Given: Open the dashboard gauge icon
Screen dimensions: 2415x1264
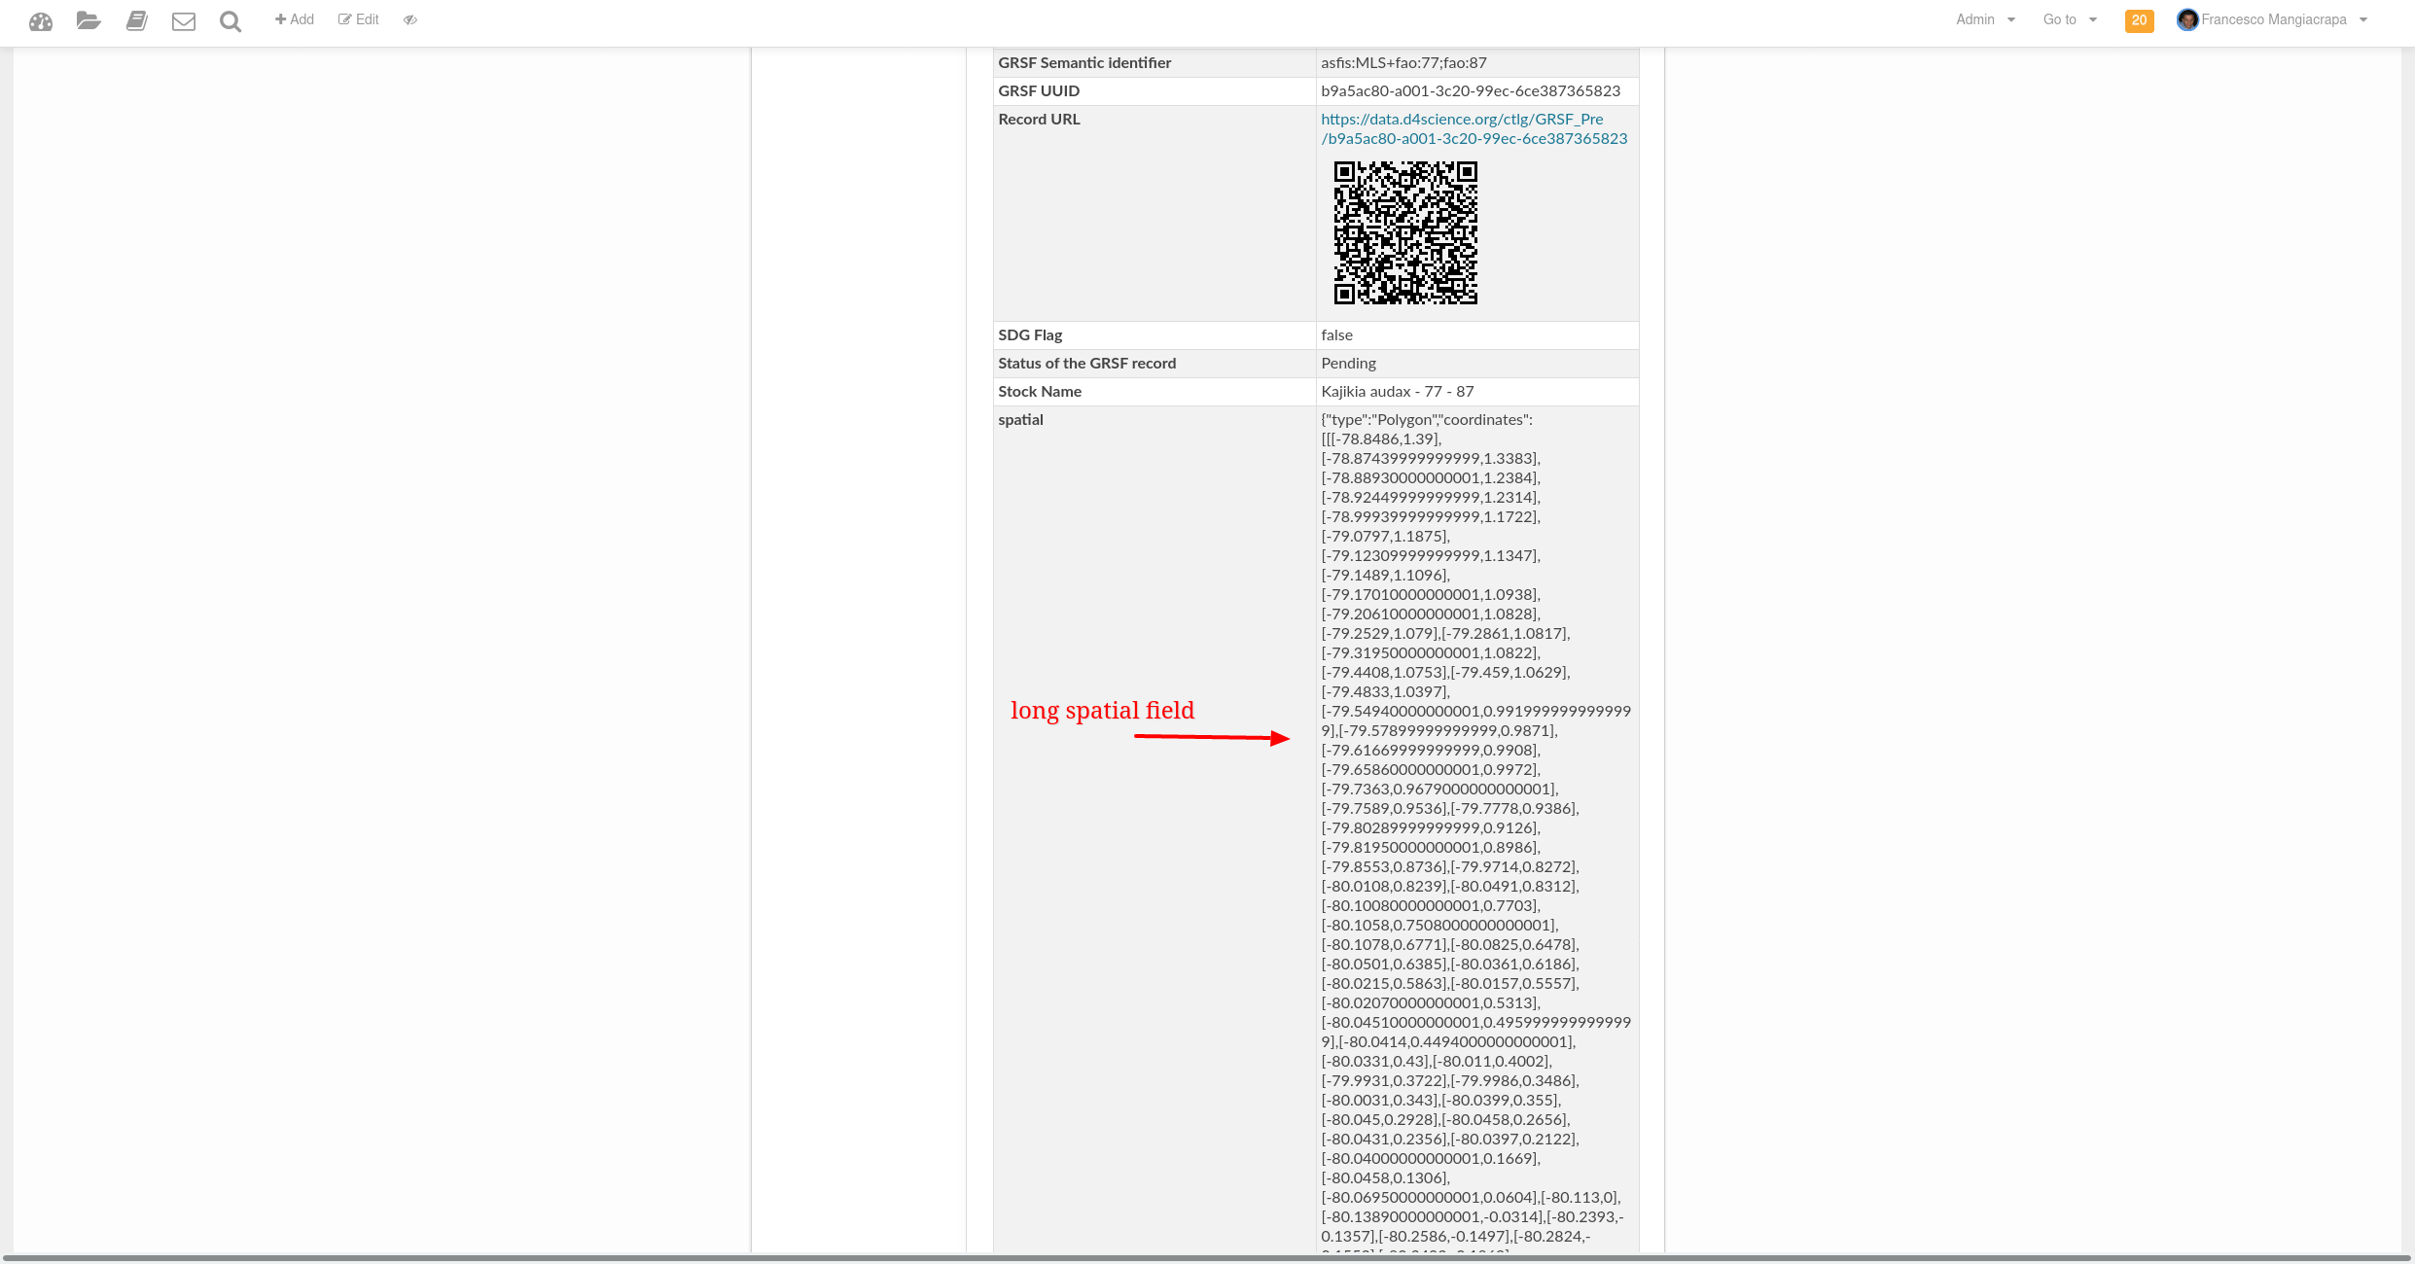Looking at the screenshot, I should coord(41,20).
